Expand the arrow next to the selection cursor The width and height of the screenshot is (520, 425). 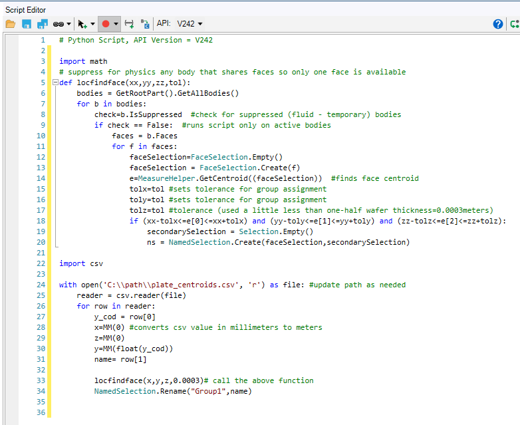92,24
